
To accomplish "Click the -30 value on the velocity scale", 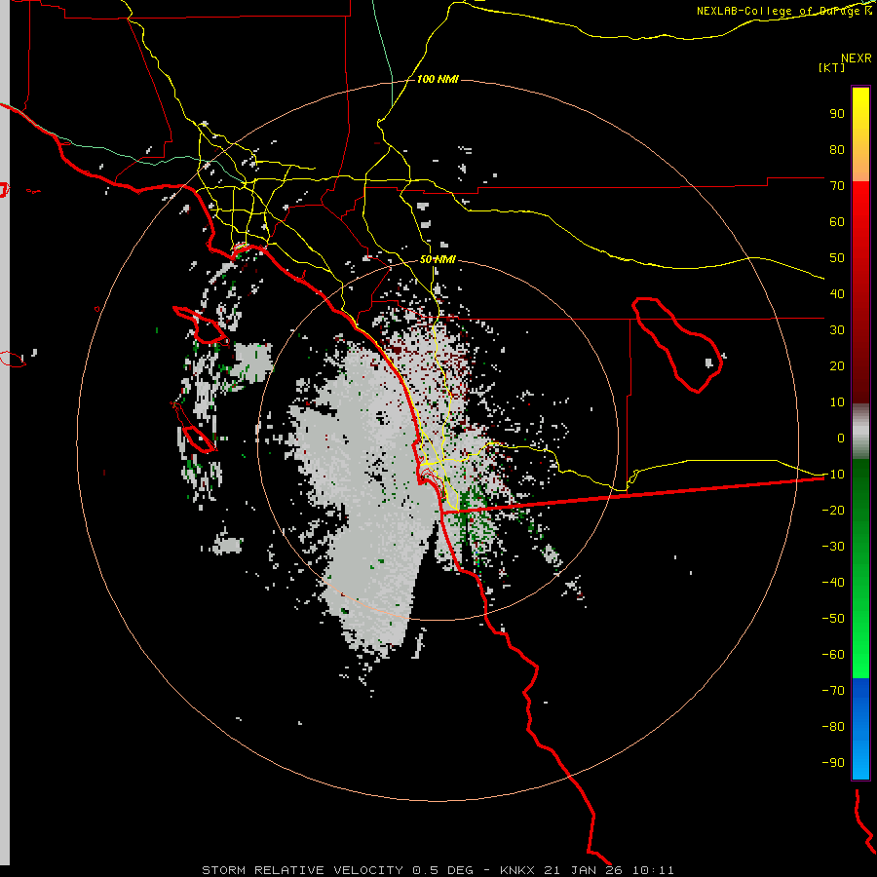I will point(833,547).
